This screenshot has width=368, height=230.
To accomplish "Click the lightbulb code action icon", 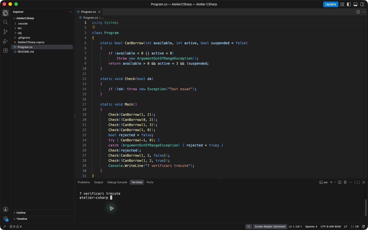I will pos(94,27).
